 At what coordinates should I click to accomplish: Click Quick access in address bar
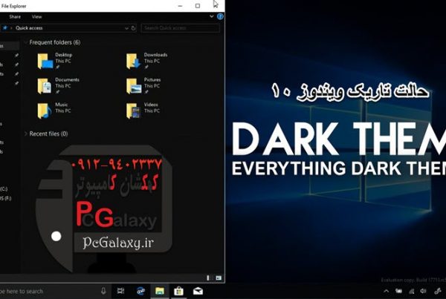tap(29, 28)
